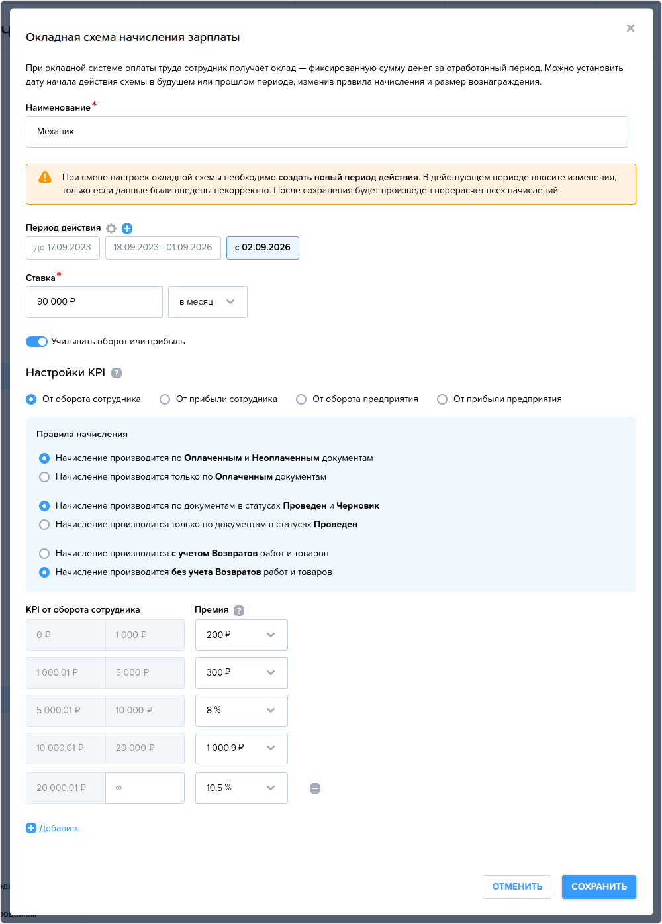The width and height of the screenshot is (662, 924).
Task: Open the в месяц rate period dropdown
Action: pyautogui.click(x=208, y=302)
